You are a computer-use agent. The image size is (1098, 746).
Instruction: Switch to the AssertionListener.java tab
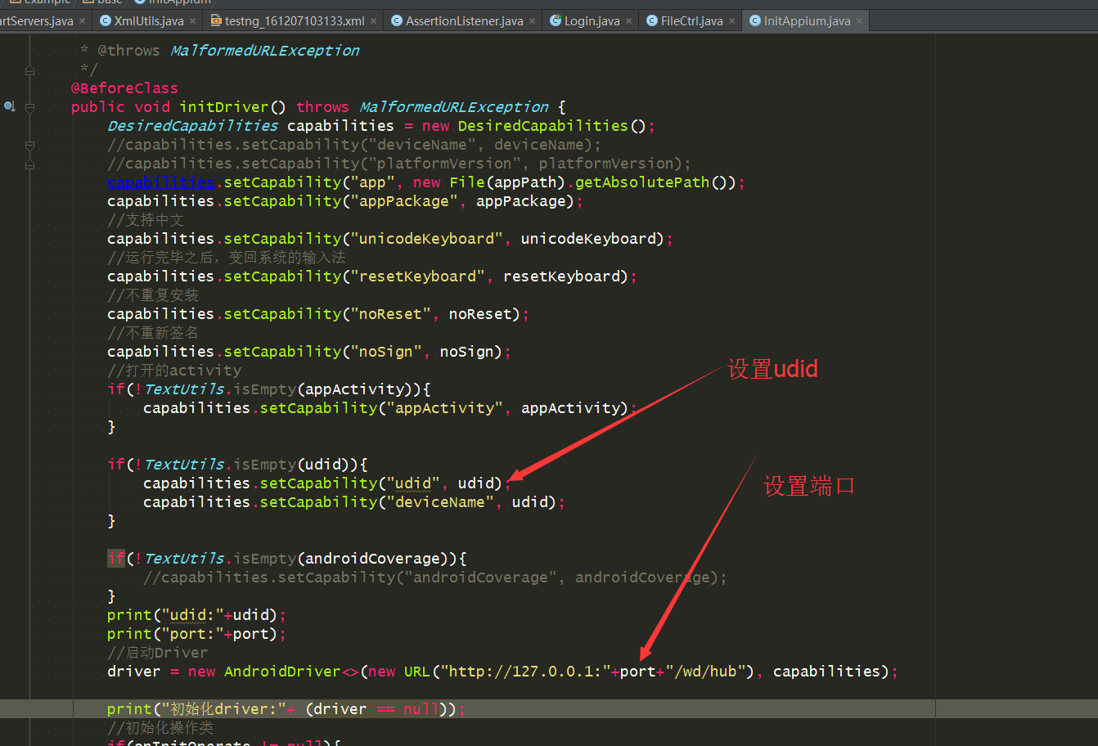point(463,20)
